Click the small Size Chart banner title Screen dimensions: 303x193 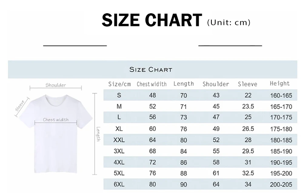(151, 70)
